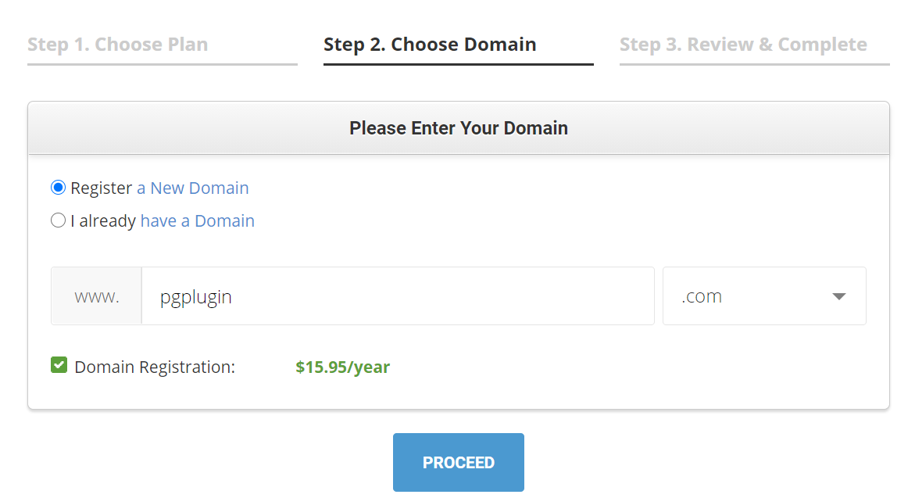The width and height of the screenshot is (915, 498).
Task: Switch to "Step 1. Choose Plan" tab
Action: (x=117, y=45)
